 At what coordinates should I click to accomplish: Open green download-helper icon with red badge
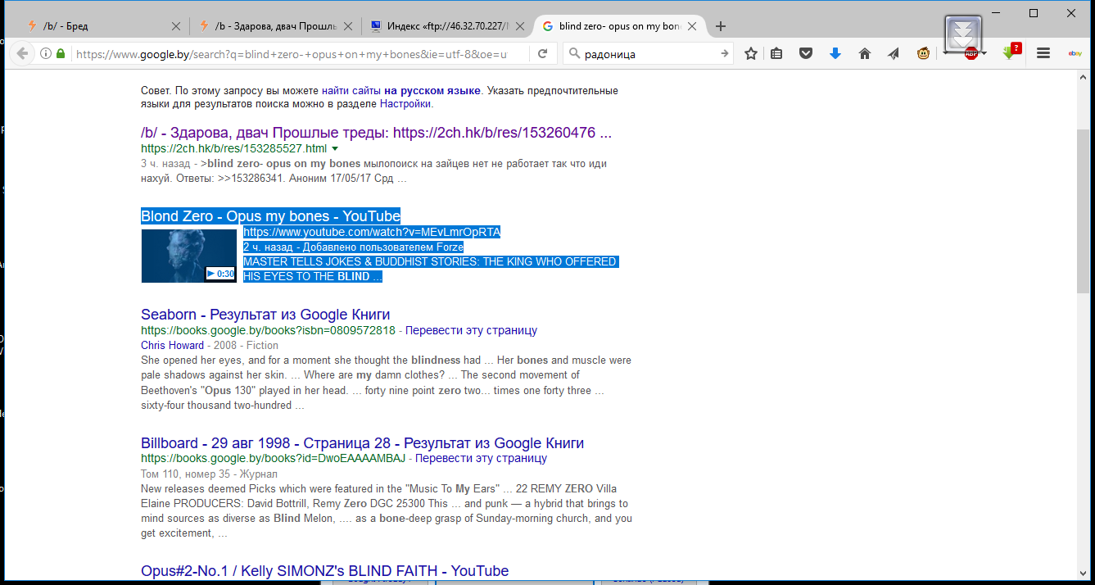pyautogui.click(x=1011, y=52)
